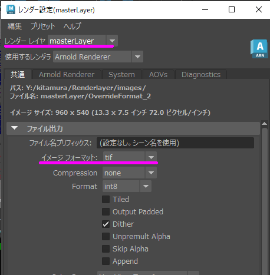This screenshot has height=275, width=270.
Task: Open the Format int8 dropdown
Action: [127, 186]
